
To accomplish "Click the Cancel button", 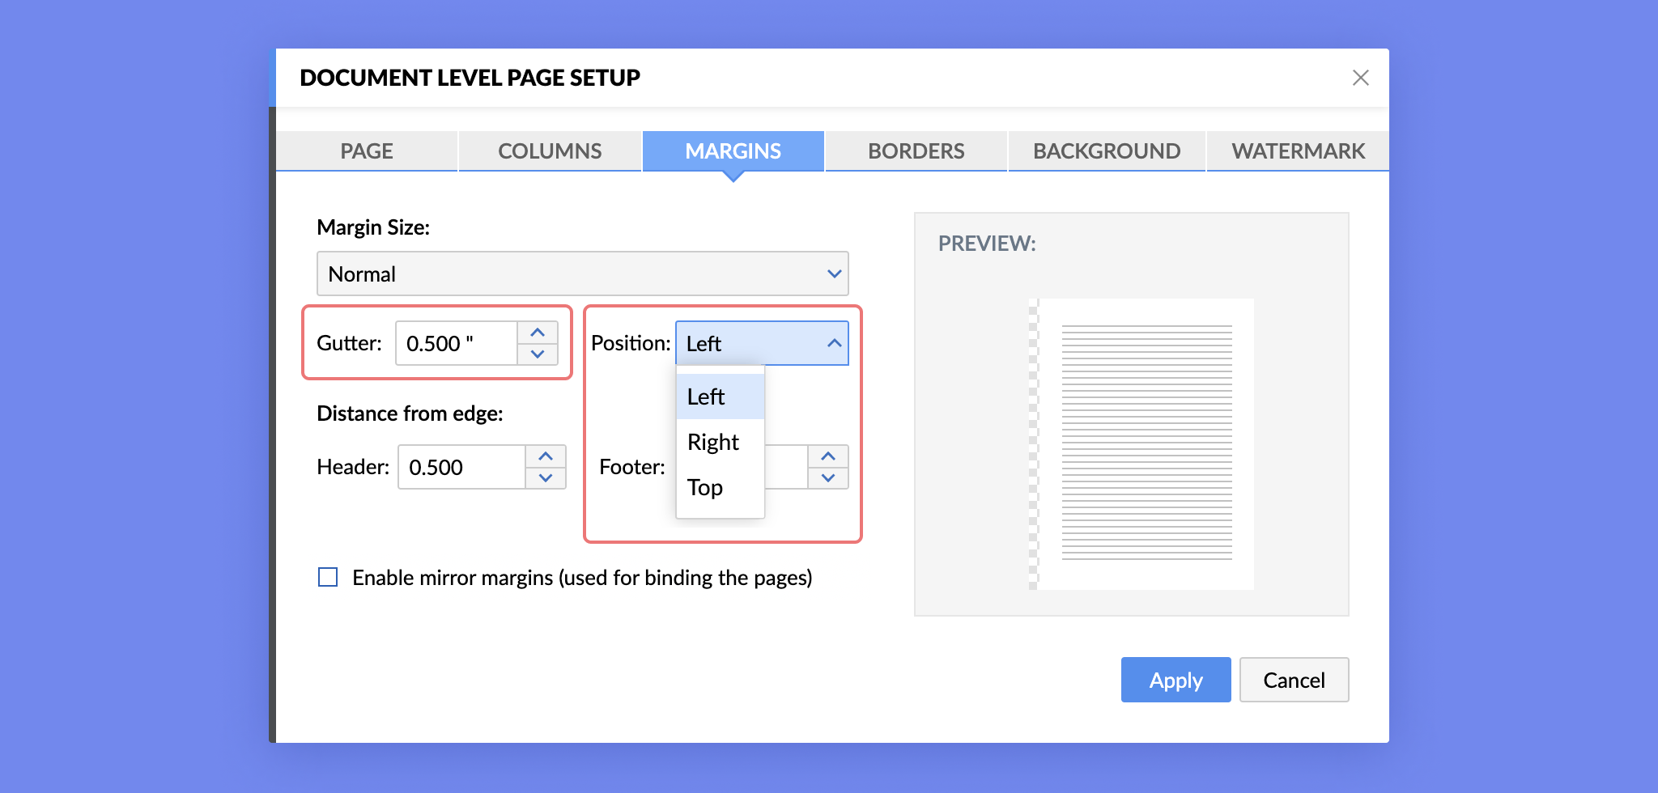I will (1294, 680).
